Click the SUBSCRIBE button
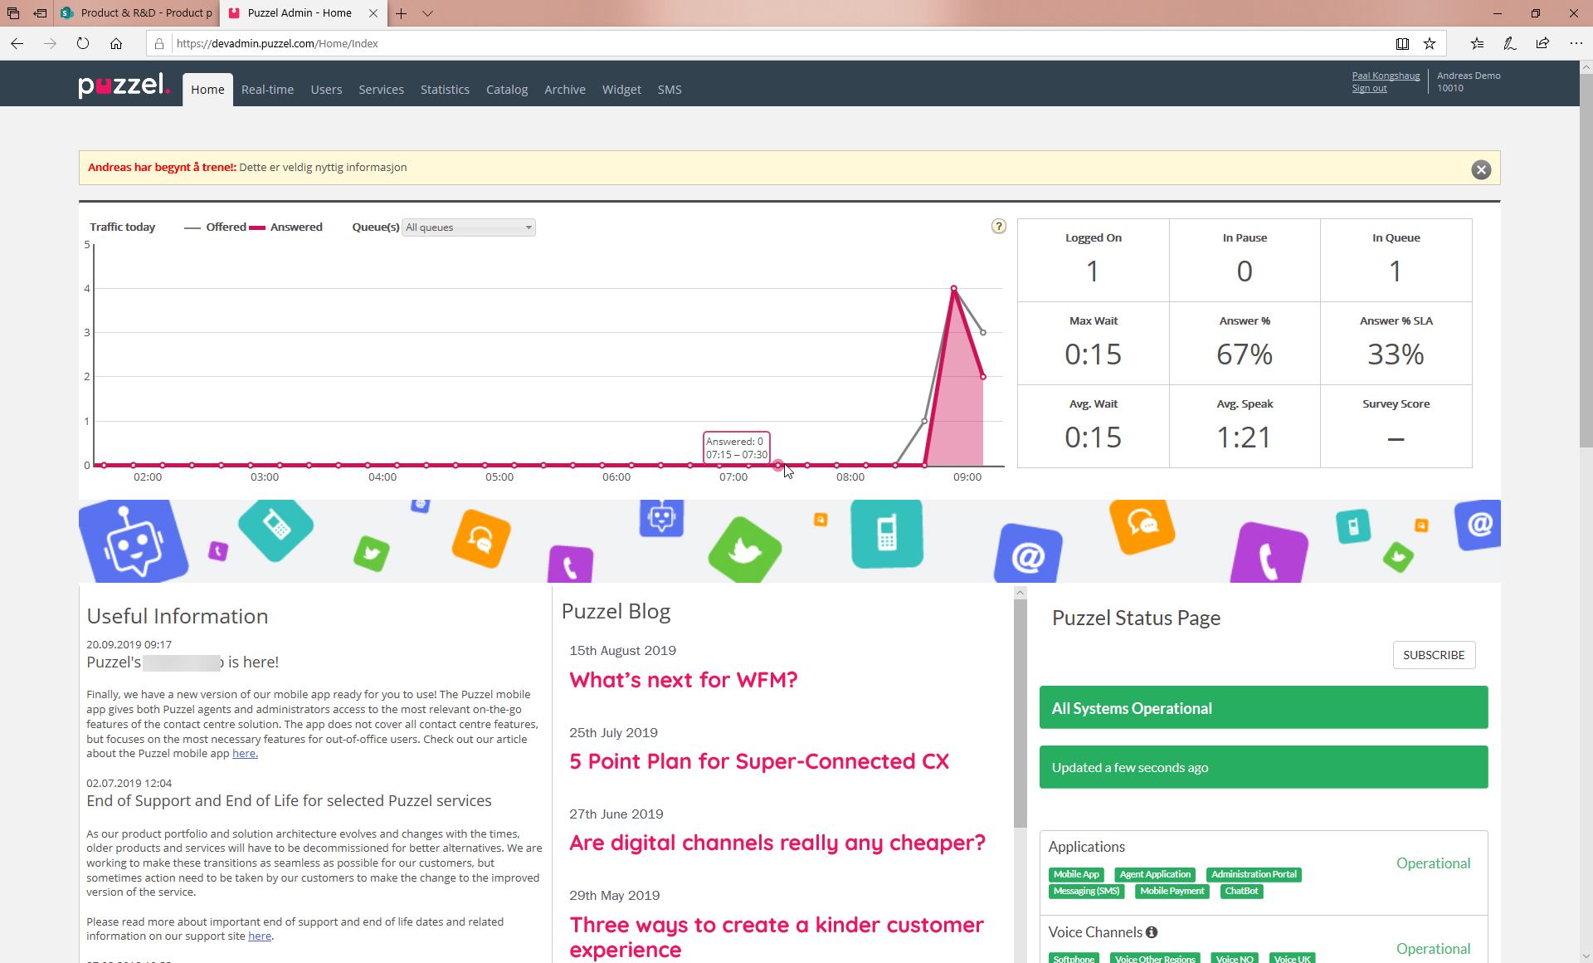This screenshot has height=963, width=1593. pyautogui.click(x=1434, y=655)
